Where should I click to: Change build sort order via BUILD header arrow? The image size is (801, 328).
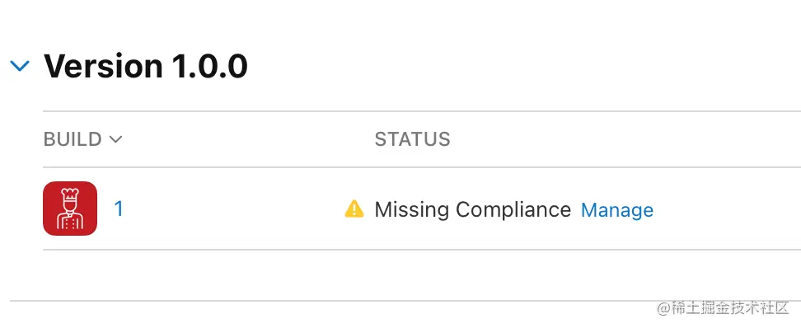pos(116,139)
